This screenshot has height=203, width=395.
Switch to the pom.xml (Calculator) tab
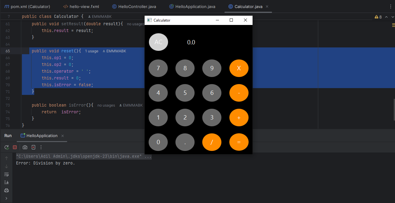[27, 6]
